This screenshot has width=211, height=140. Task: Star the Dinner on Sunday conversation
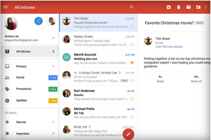[x=132, y=81]
